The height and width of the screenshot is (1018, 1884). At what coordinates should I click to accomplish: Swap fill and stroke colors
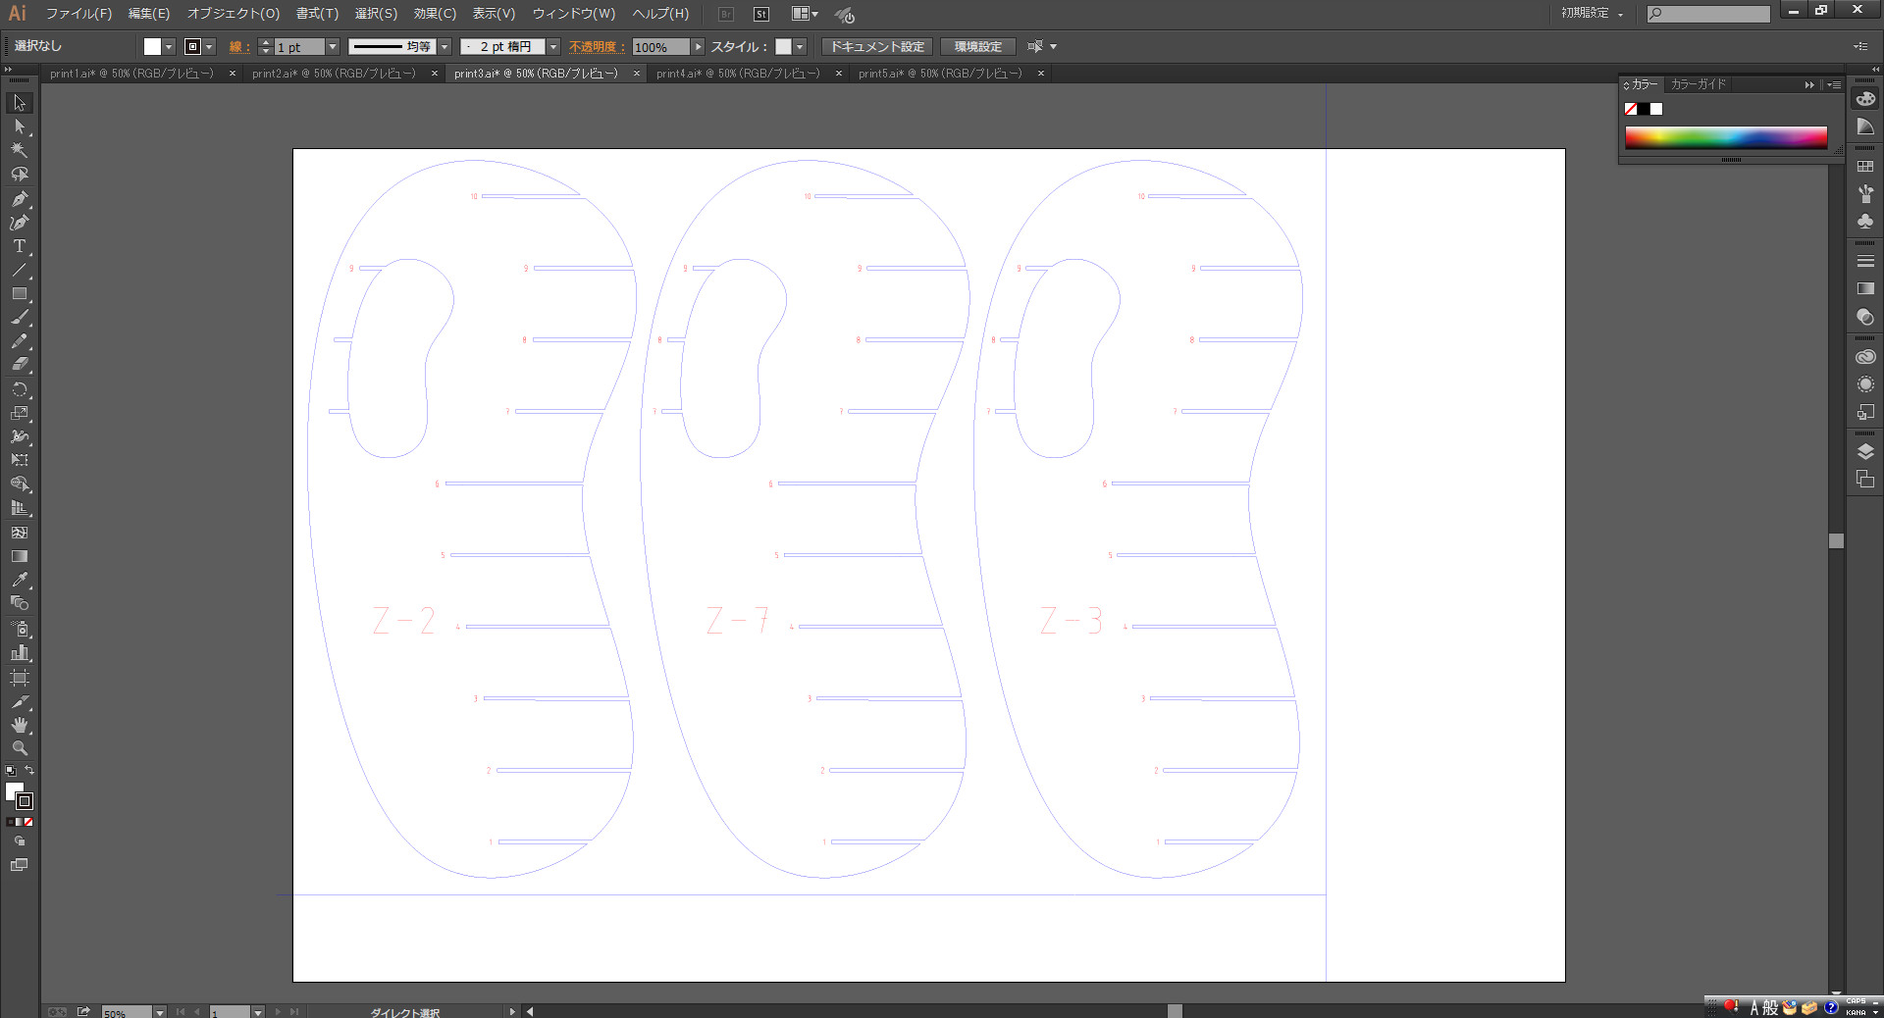pos(29,771)
